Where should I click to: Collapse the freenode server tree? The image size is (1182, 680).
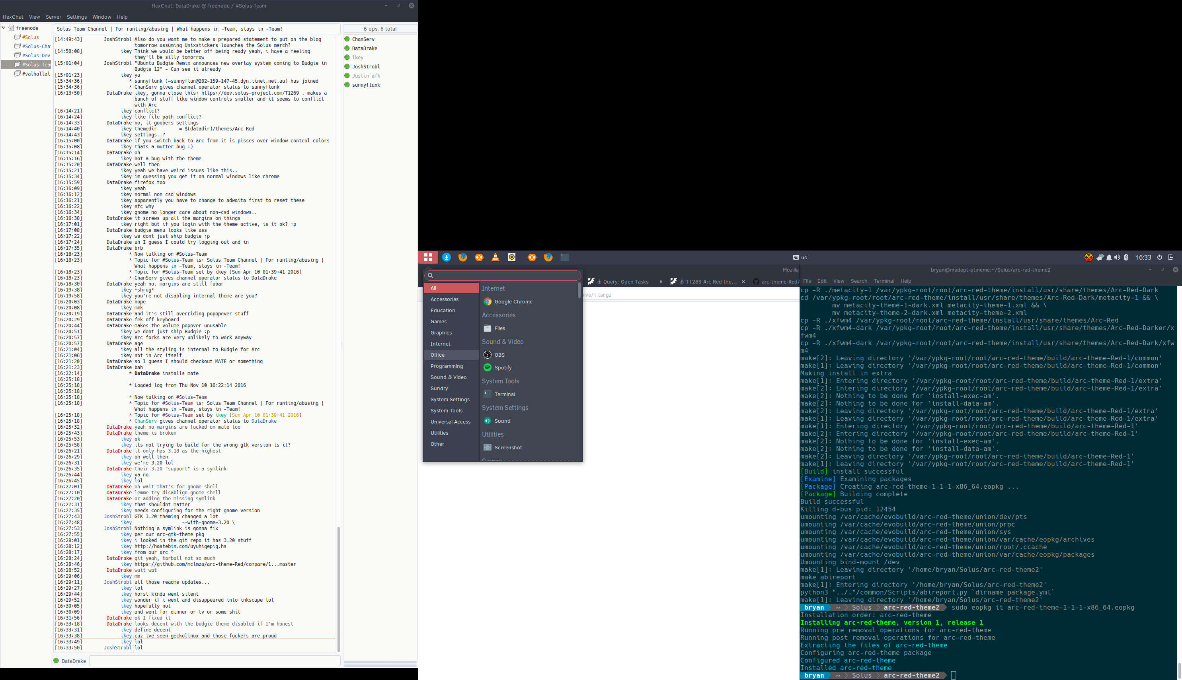pos(3,28)
